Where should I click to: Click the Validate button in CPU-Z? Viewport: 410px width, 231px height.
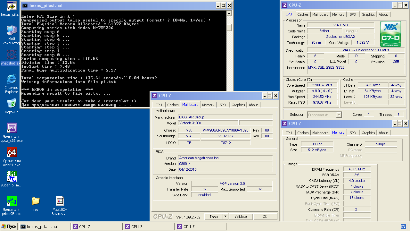coord(241,217)
